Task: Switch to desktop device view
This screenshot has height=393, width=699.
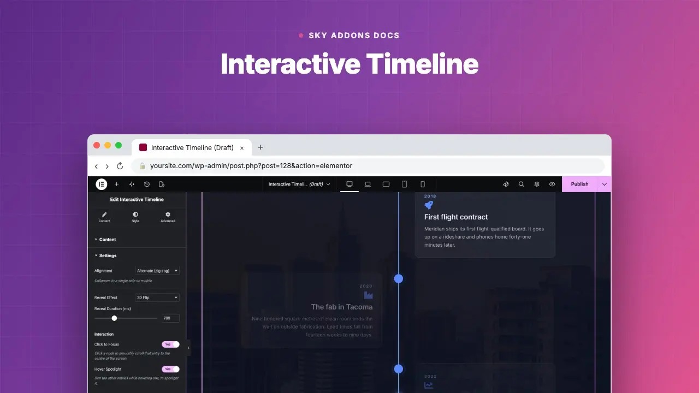Action: (349, 184)
